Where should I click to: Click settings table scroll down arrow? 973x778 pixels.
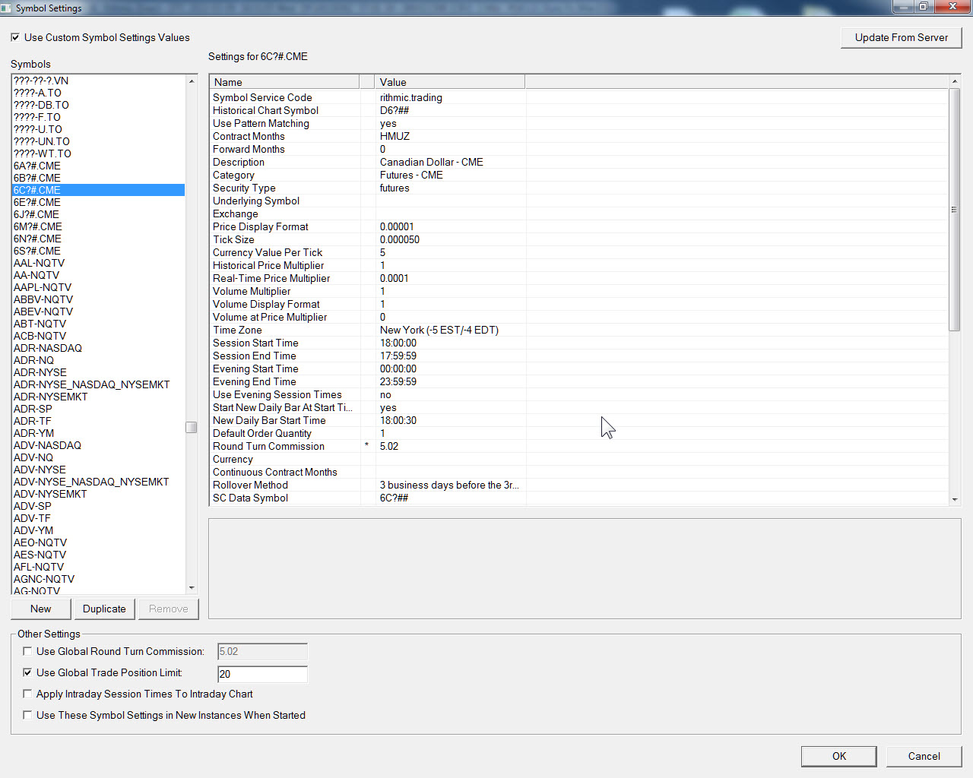955,499
